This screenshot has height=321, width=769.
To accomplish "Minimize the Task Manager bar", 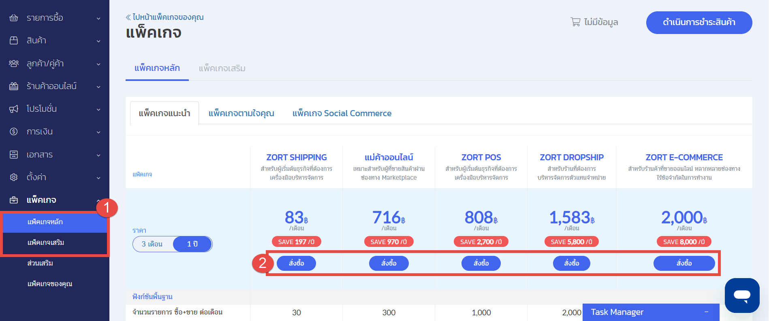I will [706, 312].
